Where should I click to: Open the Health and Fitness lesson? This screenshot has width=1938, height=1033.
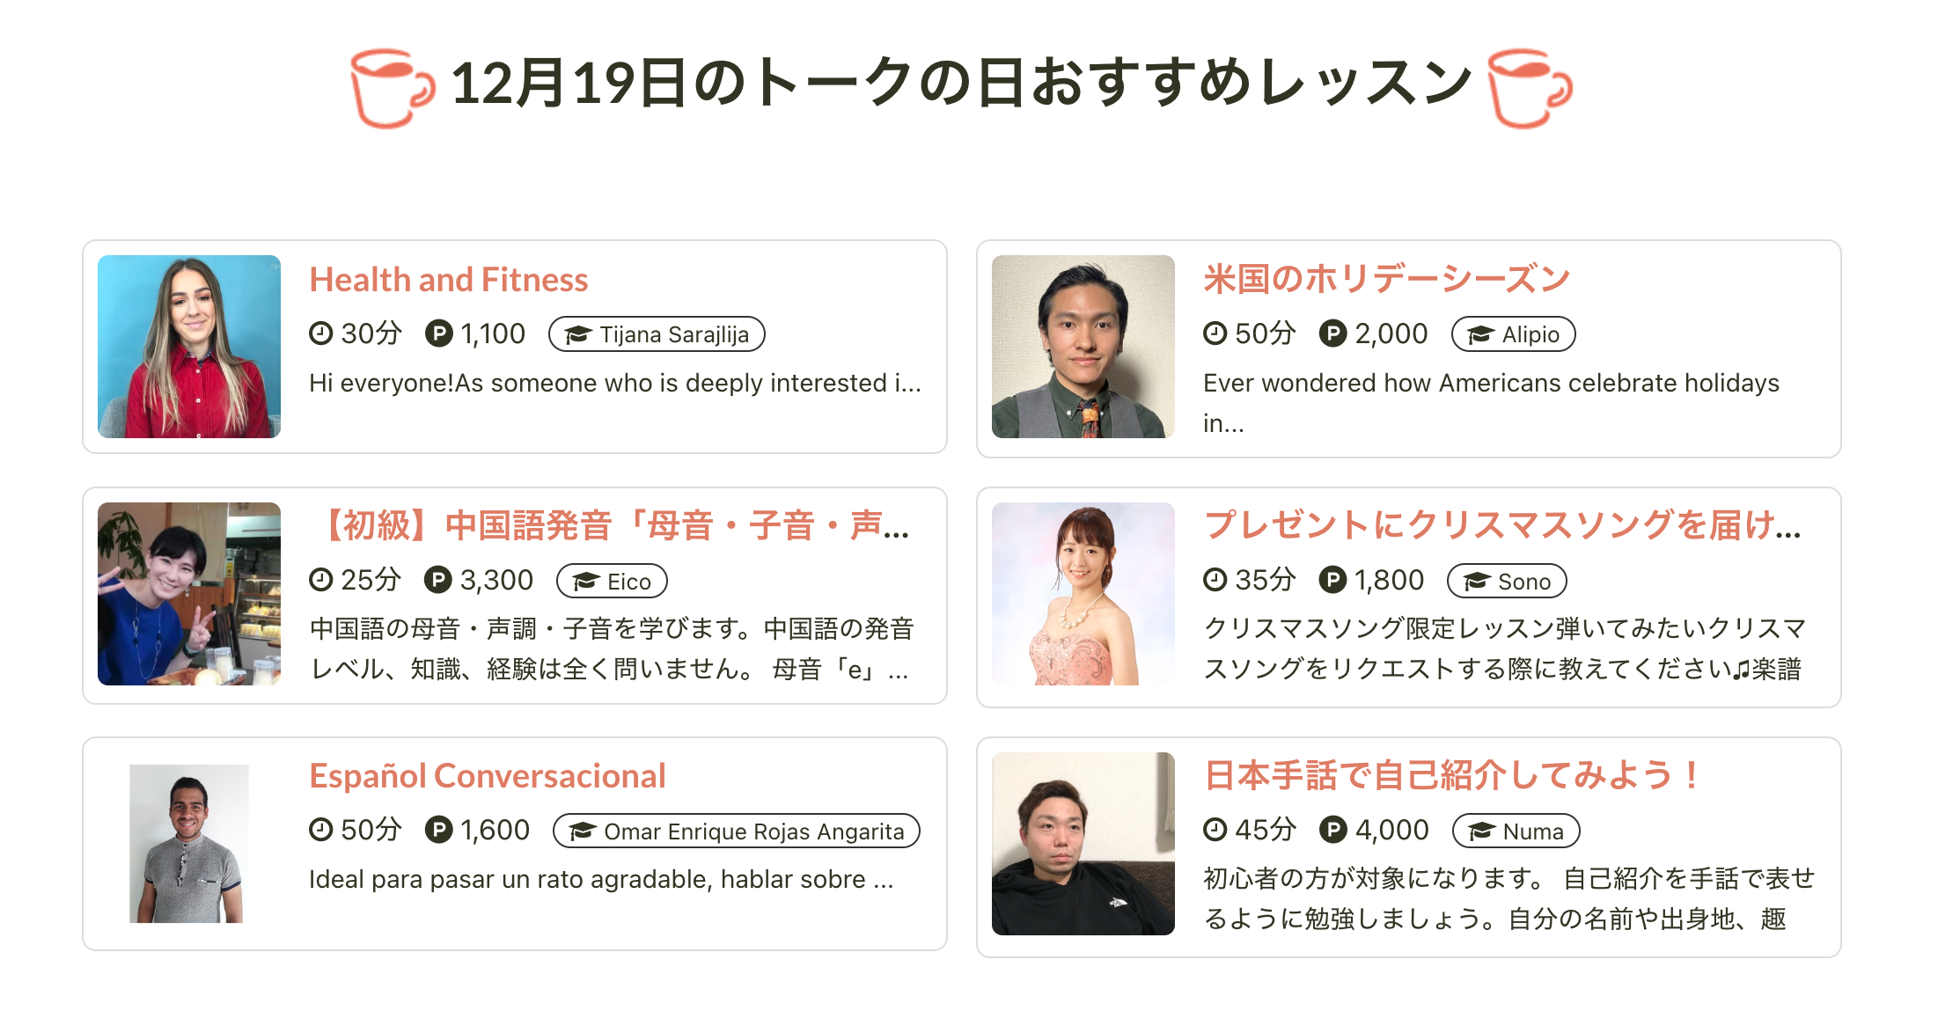(449, 280)
